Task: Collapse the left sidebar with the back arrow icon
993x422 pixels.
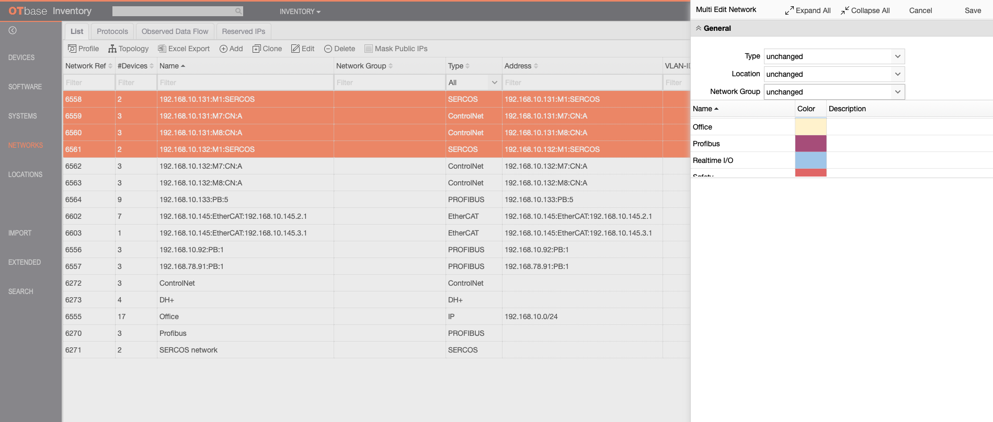Action: tap(13, 30)
